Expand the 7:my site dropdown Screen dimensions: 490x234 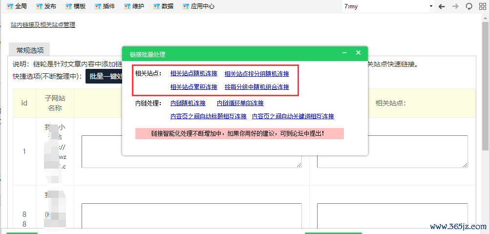[x=388, y=6]
